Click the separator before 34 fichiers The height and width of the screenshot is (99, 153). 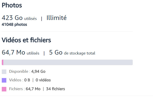pyautogui.click(x=43, y=89)
